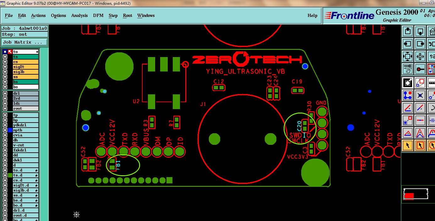Click the 1:2 scale icon
This screenshot has width=435, height=221.
[x=432, y=56]
